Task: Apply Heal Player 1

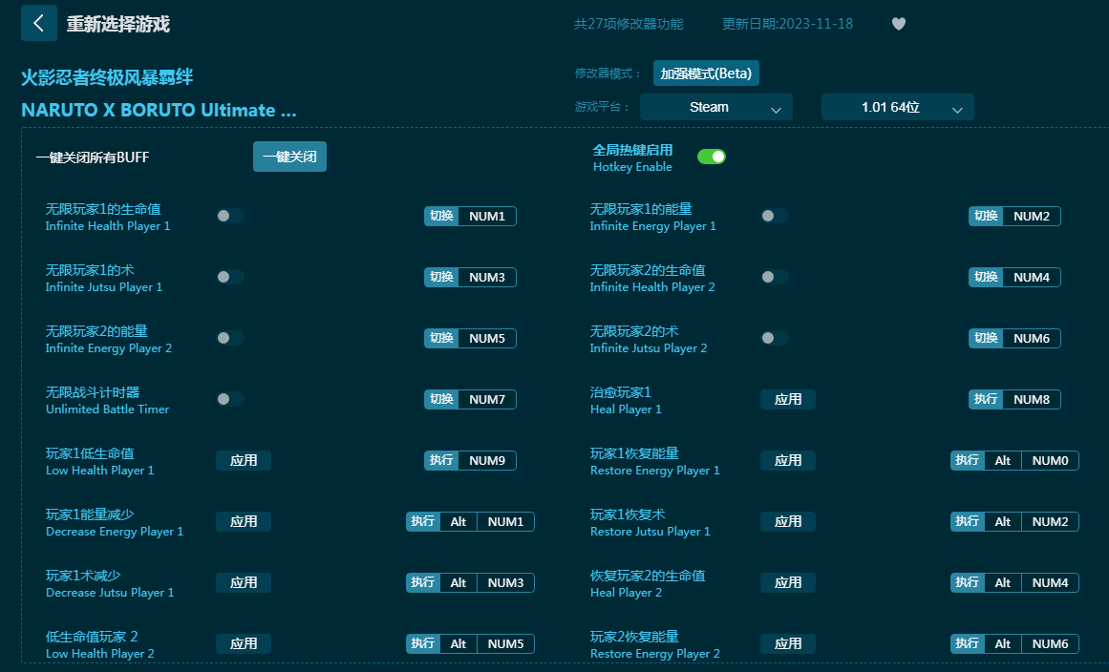Action: point(788,400)
